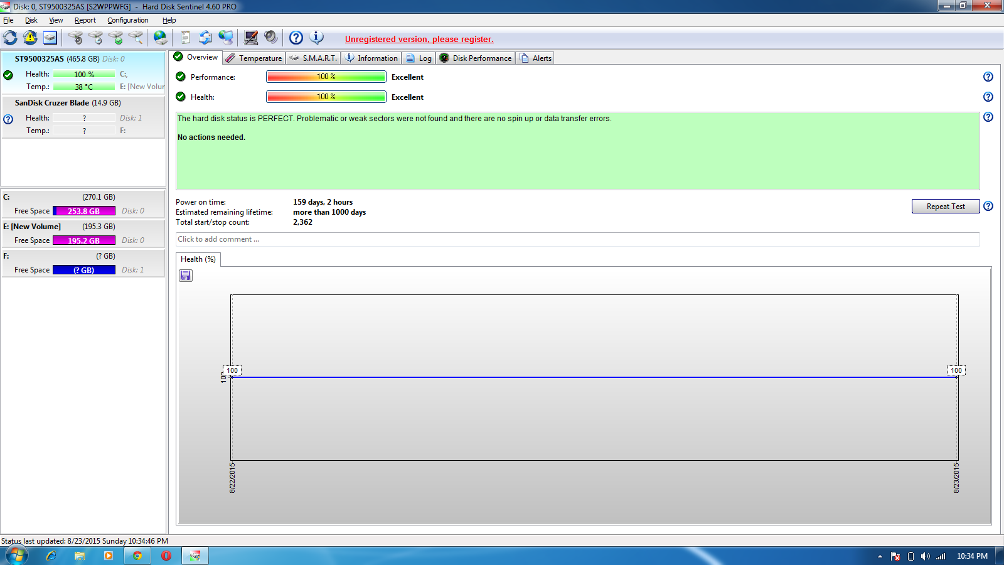
Task: Click the report document toolbar icon
Action: (x=185, y=38)
